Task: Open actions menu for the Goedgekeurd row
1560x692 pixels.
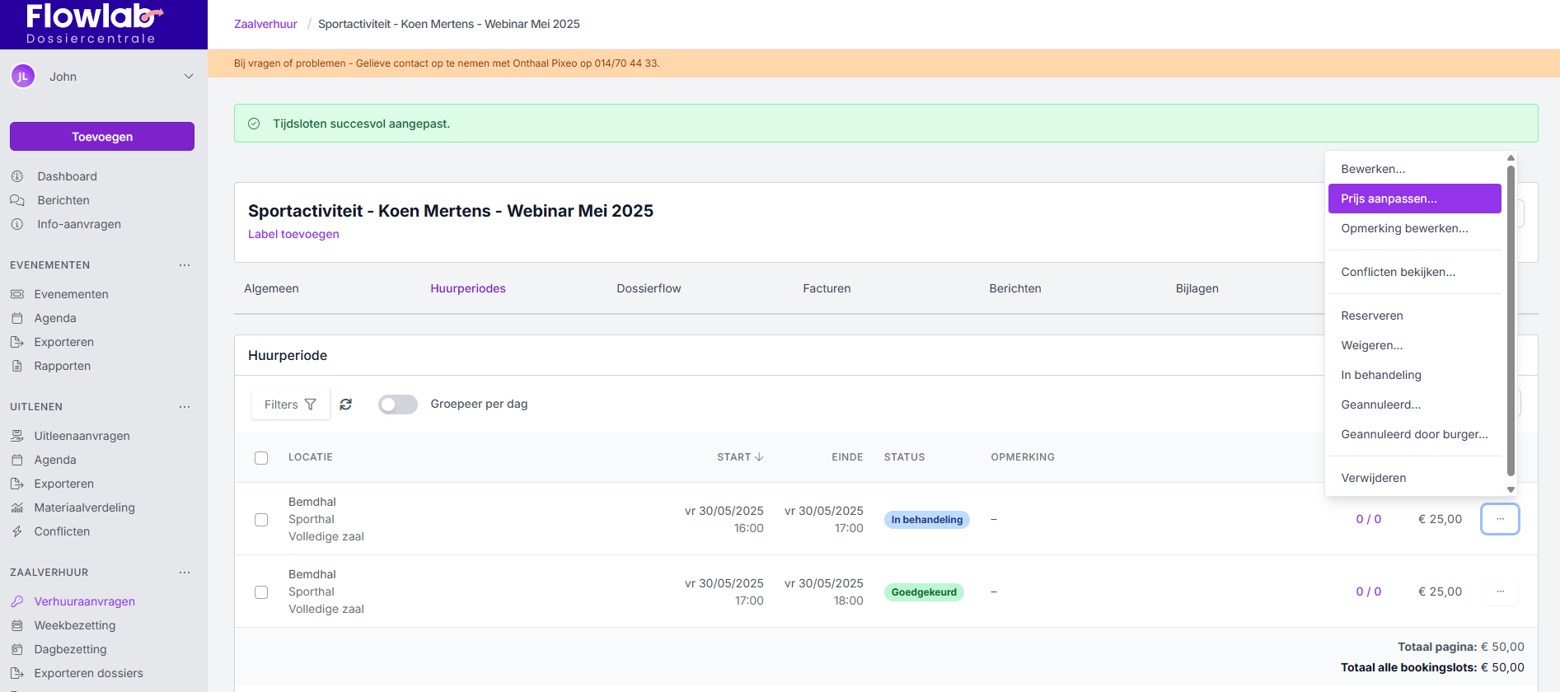Action: coord(1500,591)
